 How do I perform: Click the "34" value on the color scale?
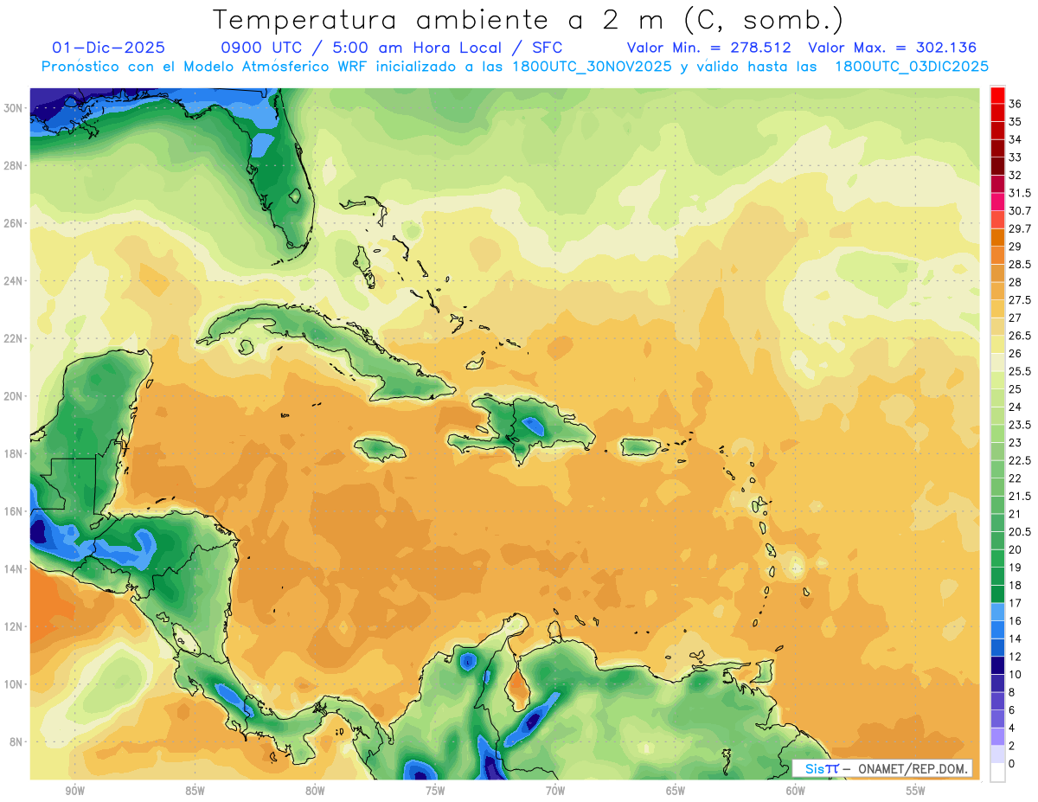coord(1016,139)
